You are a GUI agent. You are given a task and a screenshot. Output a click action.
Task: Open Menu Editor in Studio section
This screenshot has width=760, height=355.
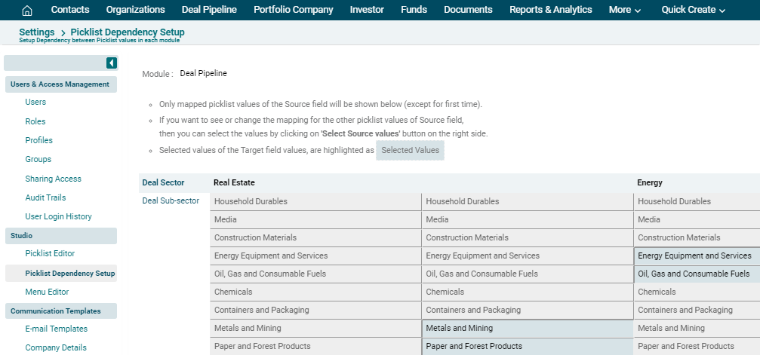point(47,292)
